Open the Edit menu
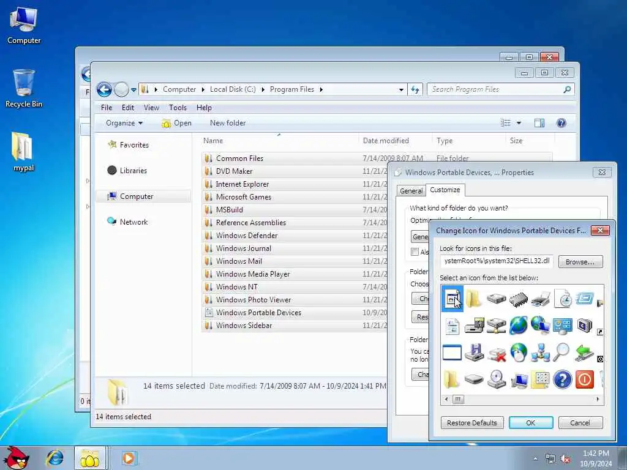627x470 pixels. pos(128,108)
